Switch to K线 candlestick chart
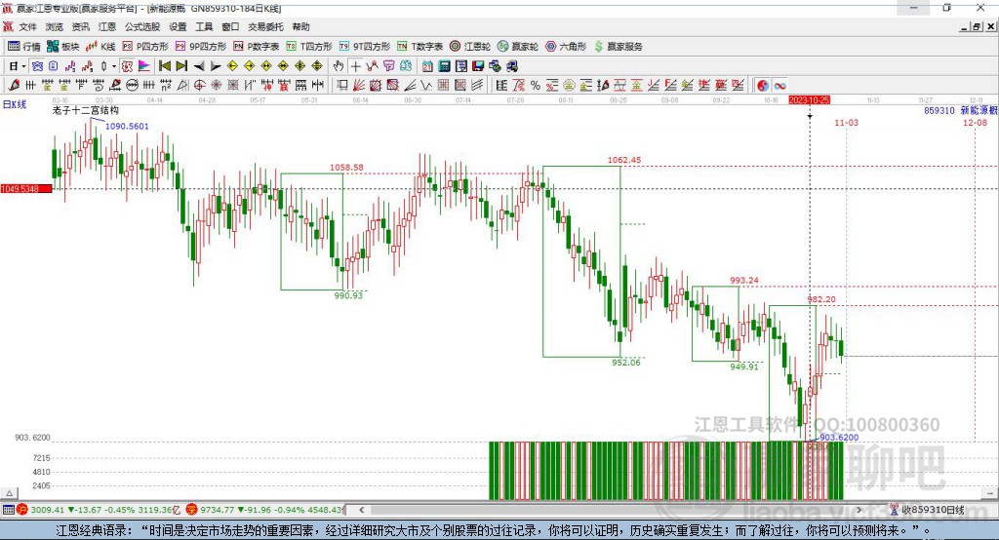The height and width of the screenshot is (540, 999). pyautogui.click(x=100, y=47)
